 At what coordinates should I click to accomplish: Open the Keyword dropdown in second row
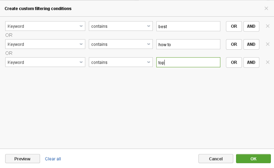pyautogui.click(x=45, y=44)
